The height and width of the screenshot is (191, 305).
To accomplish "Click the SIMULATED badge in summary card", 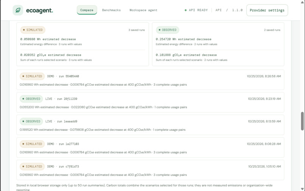I will [x=33, y=30].
